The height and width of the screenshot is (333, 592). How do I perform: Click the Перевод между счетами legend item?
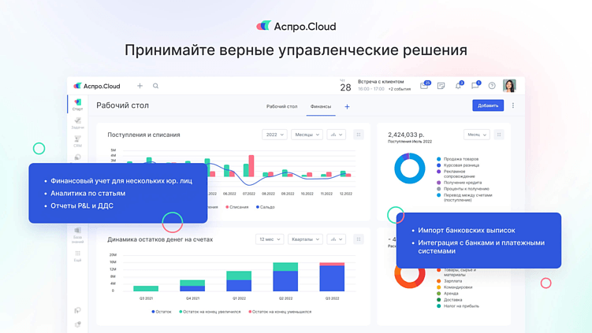click(x=464, y=198)
